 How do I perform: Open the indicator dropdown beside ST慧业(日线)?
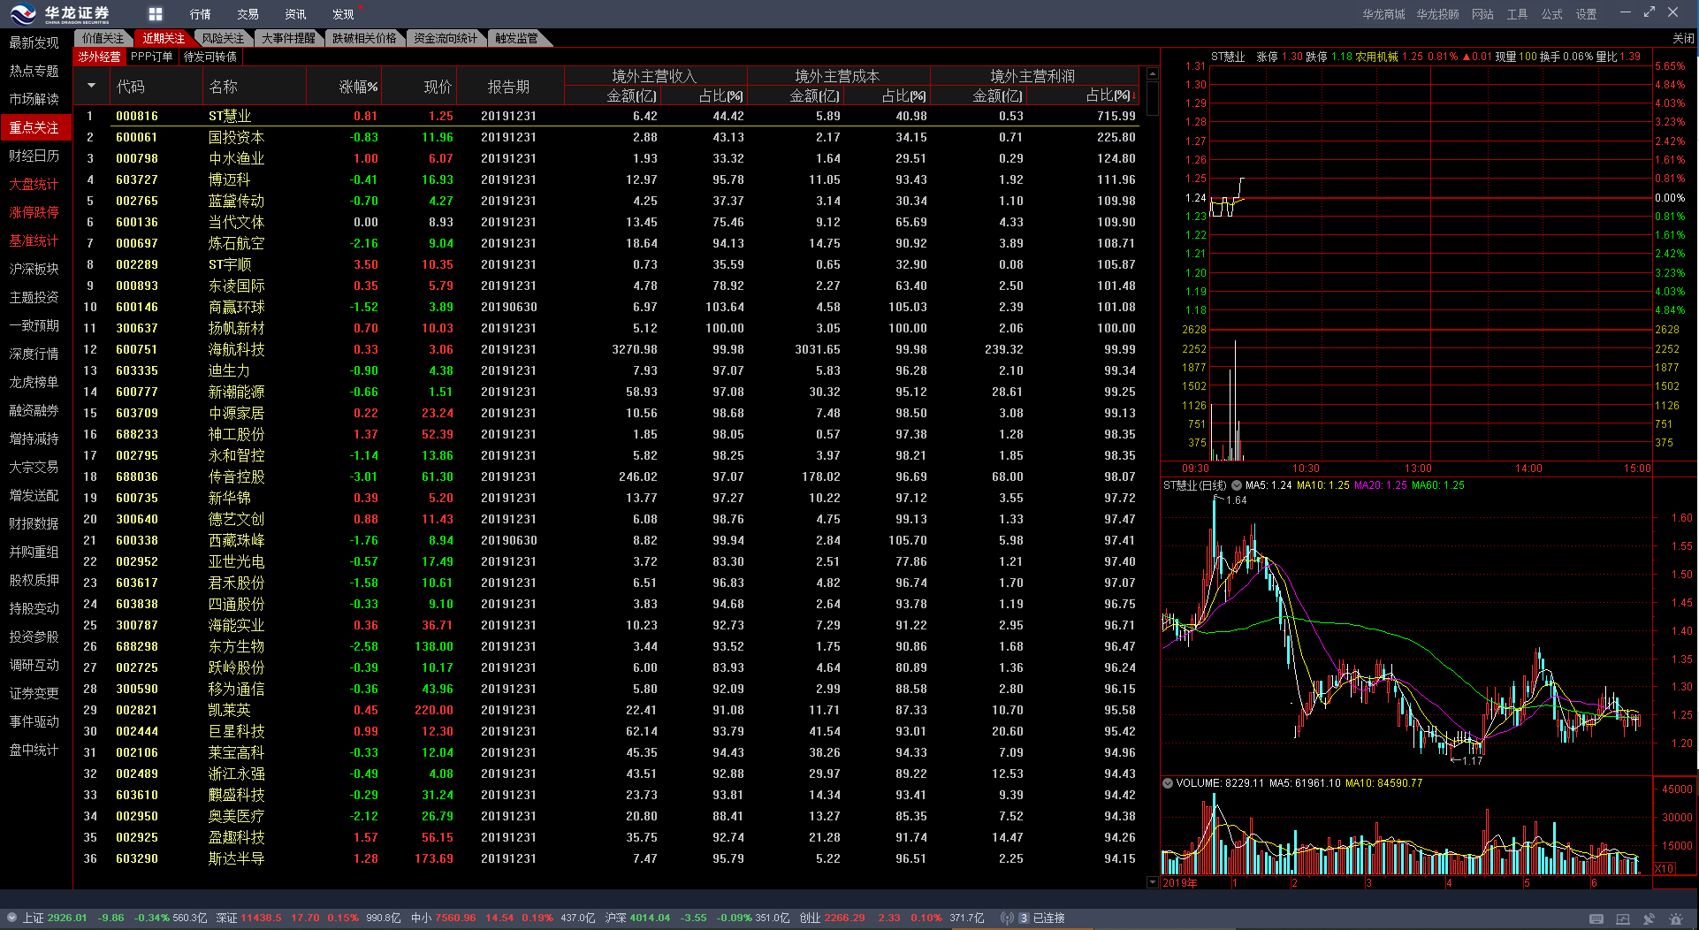click(x=1237, y=485)
